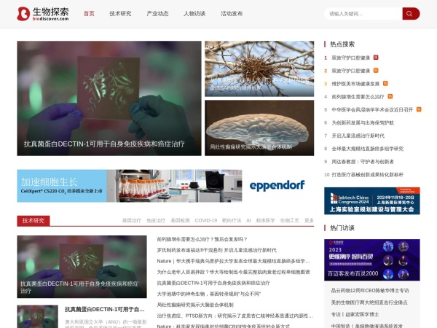This screenshot has height=328, width=437.
Task: Click the badge icon next to hot search item 1
Action: coord(376,58)
